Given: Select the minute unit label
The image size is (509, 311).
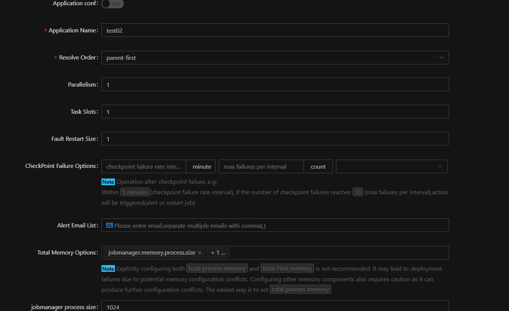Looking at the screenshot, I should [202, 166].
